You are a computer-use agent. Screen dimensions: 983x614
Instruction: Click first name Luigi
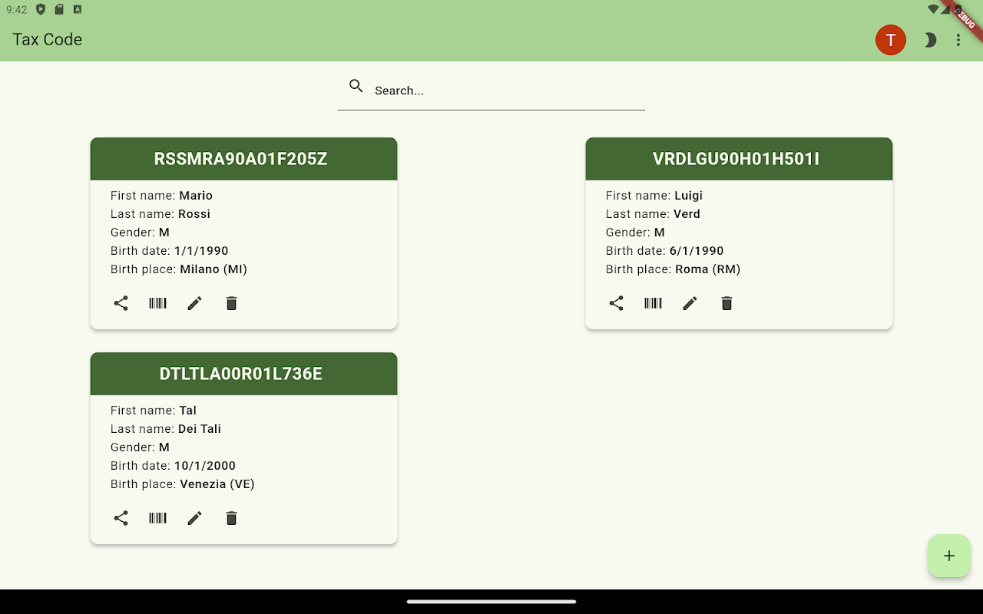tap(689, 196)
